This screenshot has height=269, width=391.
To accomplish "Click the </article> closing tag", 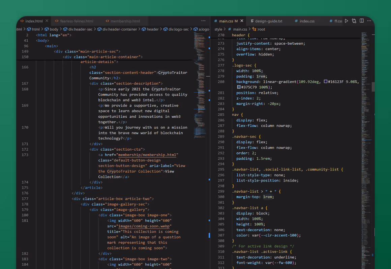I will [92, 188].
